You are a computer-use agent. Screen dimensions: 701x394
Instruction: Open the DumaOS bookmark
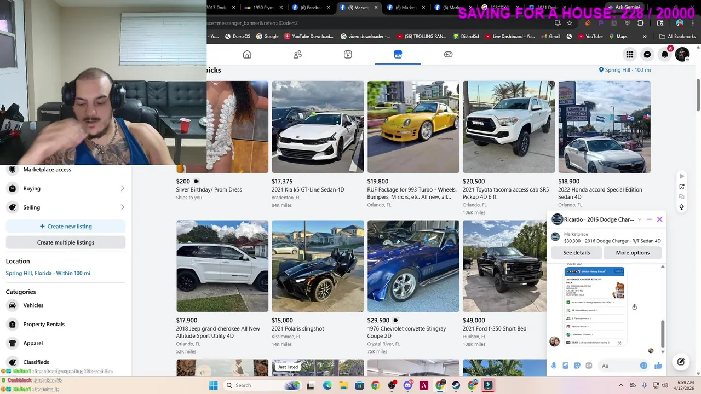(237, 37)
